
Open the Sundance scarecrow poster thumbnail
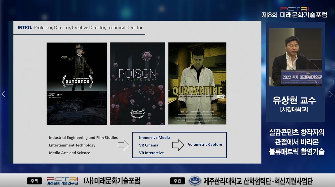pos(77,83)
